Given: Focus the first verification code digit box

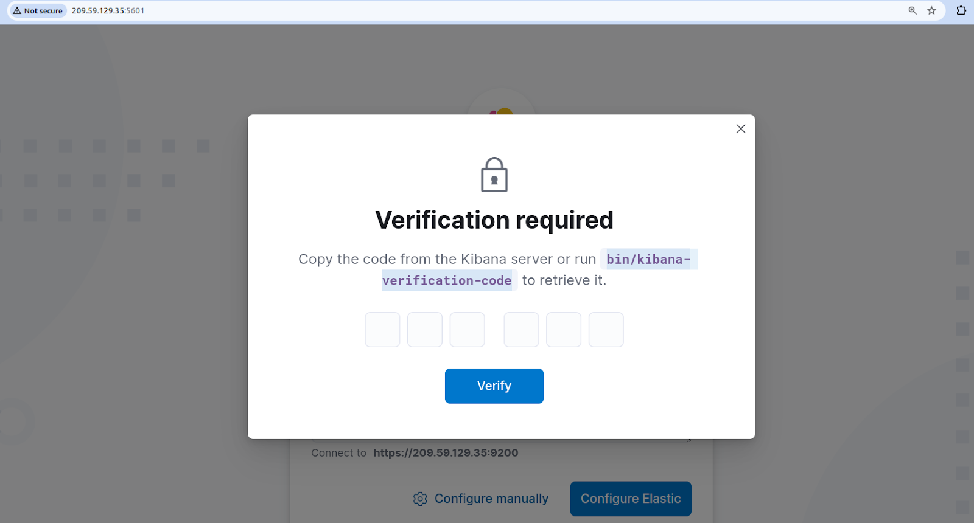Looking at the screenshot, I should (x=382, y=330).
